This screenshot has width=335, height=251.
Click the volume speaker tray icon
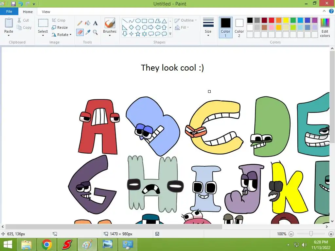(304, 245)
